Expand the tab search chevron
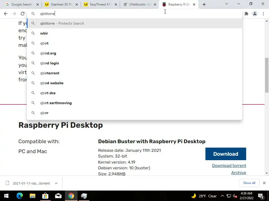This screenshot has height=201, width=269. click(x=227, y=4)
